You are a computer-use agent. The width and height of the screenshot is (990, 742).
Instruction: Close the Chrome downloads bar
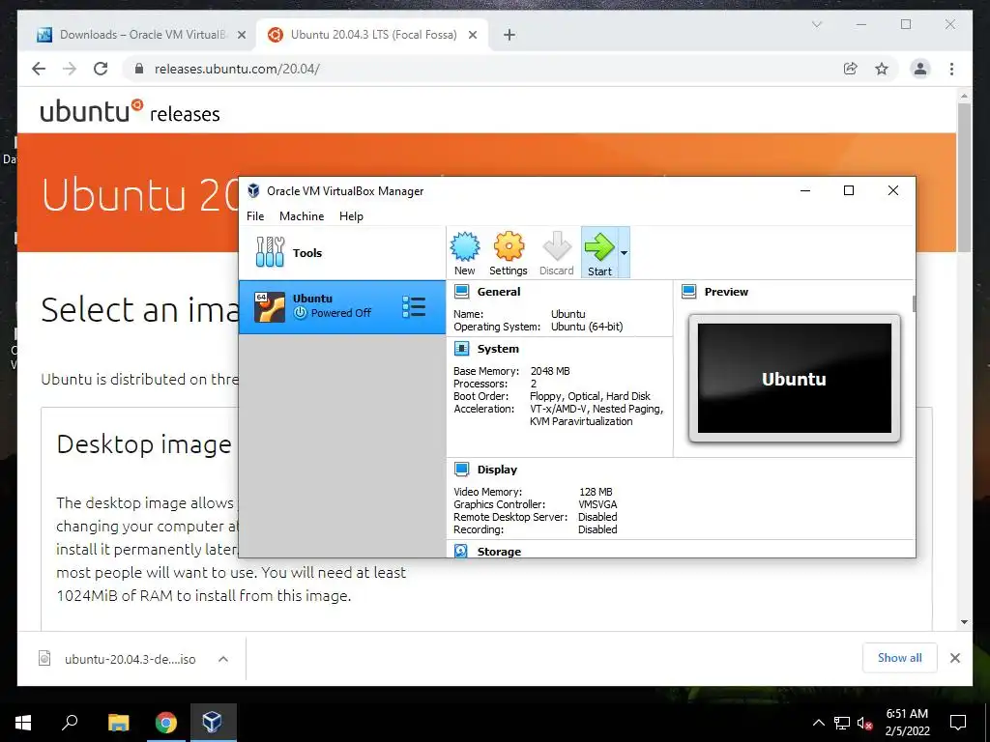pyautogui.click(x=954, y=658)
